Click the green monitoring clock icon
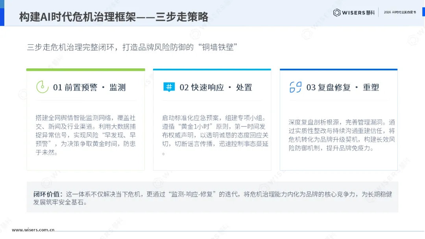 (42, 87)
